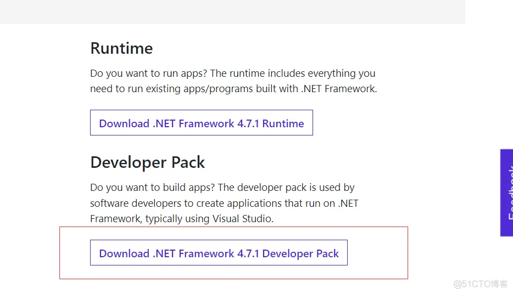Select the Runtime heading

[x=121, y=48]
